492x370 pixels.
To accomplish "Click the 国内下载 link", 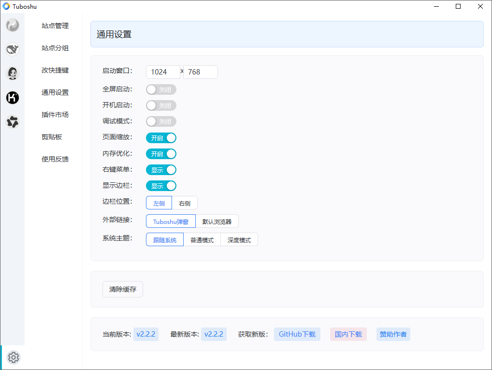I will 348,334.
